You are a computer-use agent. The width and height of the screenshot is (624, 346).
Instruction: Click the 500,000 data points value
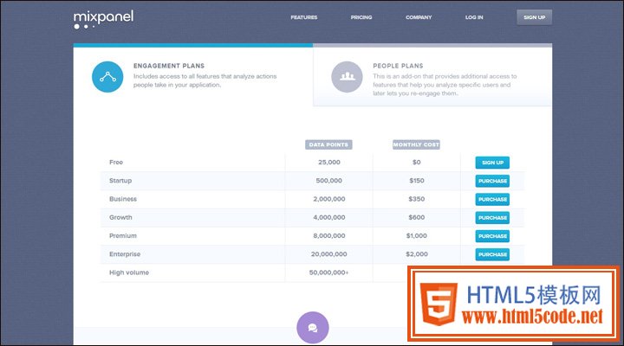click(x=329, y=180)
